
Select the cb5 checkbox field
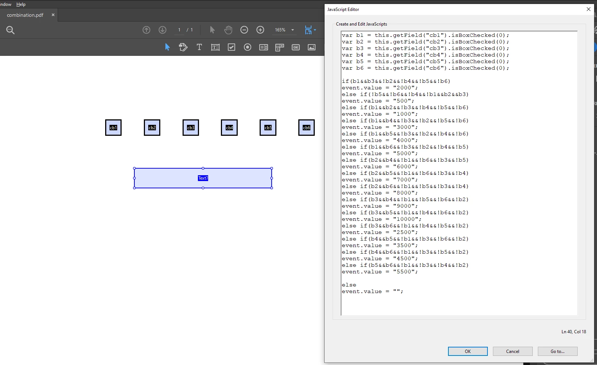[268, 128]
